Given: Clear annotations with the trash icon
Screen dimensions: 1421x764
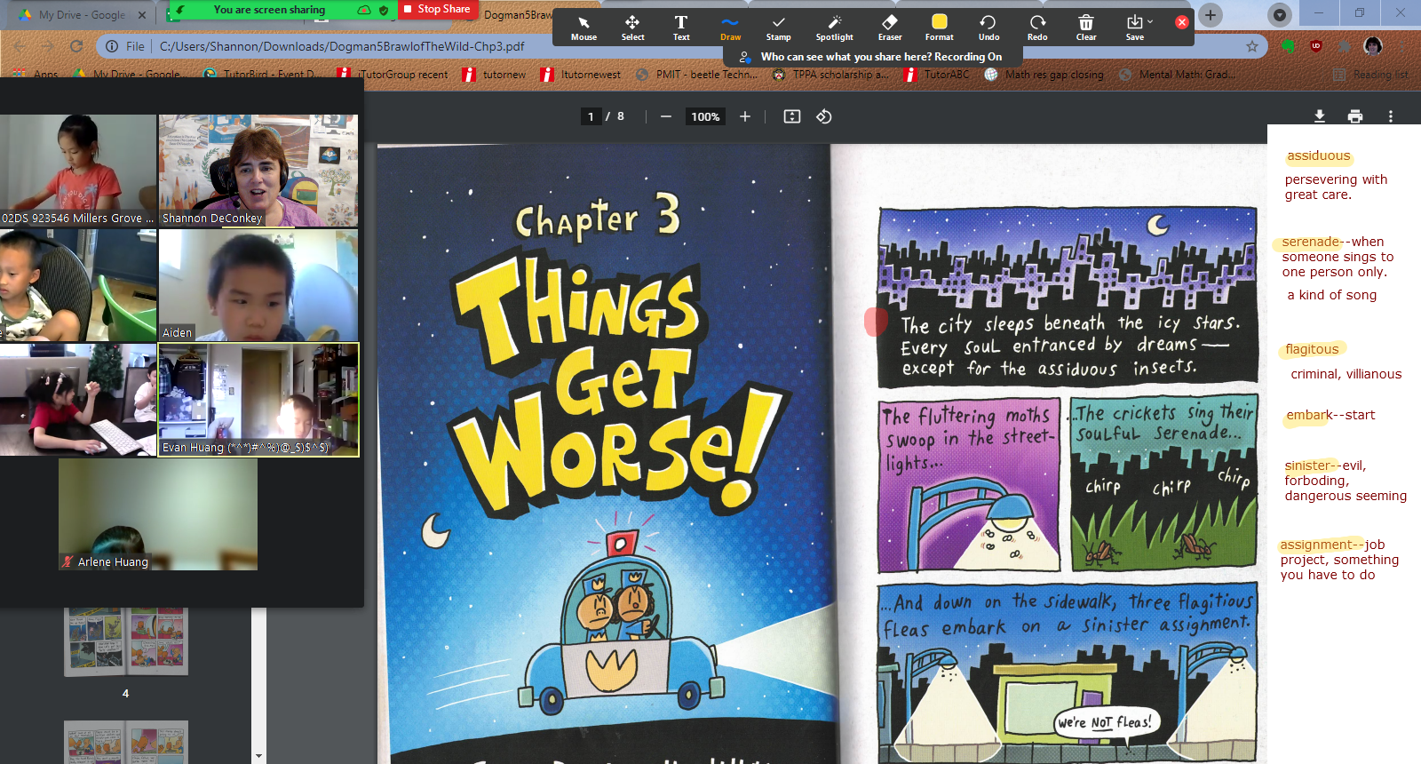Looking at the screenshot, I should [x=1086, y=28].
